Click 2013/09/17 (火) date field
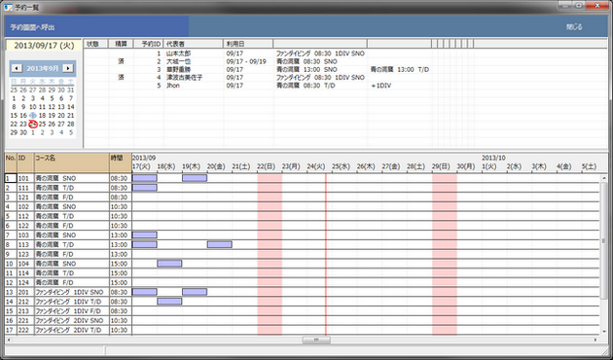Viewport: 613px width, 360px height. 44,46
